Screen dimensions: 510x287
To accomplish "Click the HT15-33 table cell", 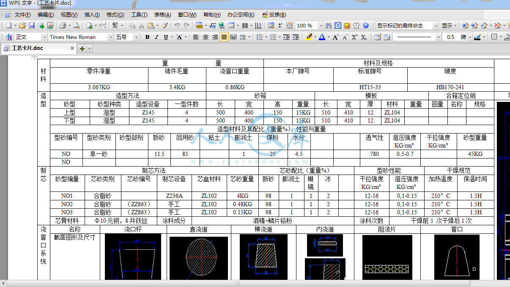I will pos(370,87).
